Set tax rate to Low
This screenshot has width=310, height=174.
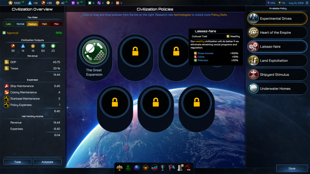pyautogui.click(x=9, y=24)
